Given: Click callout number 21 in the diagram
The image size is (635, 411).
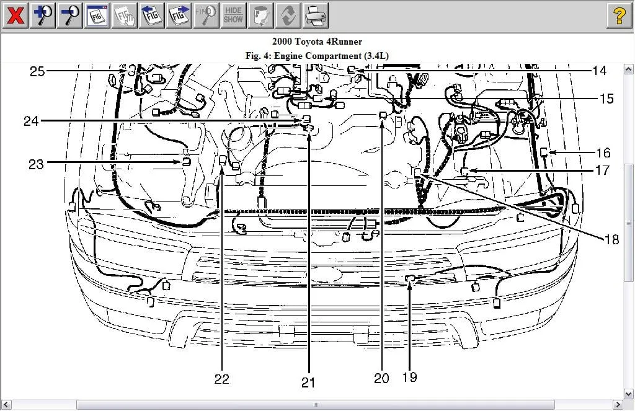Looking at the screenshot, I should (x=308, y=382).
